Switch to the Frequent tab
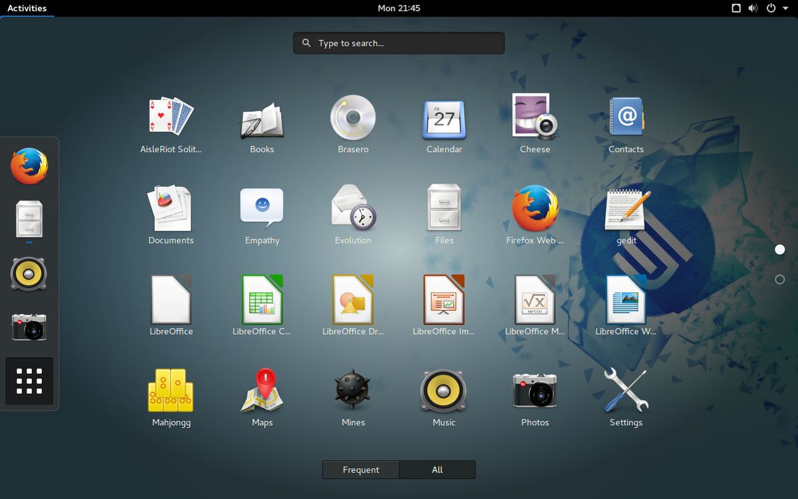Viewport: 798px width, 499px height. point(360,469)
